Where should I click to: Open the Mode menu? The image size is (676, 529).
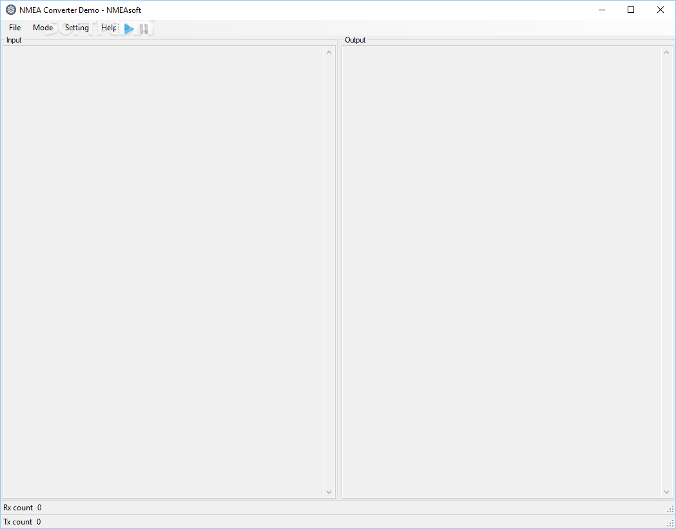[43, 28]
